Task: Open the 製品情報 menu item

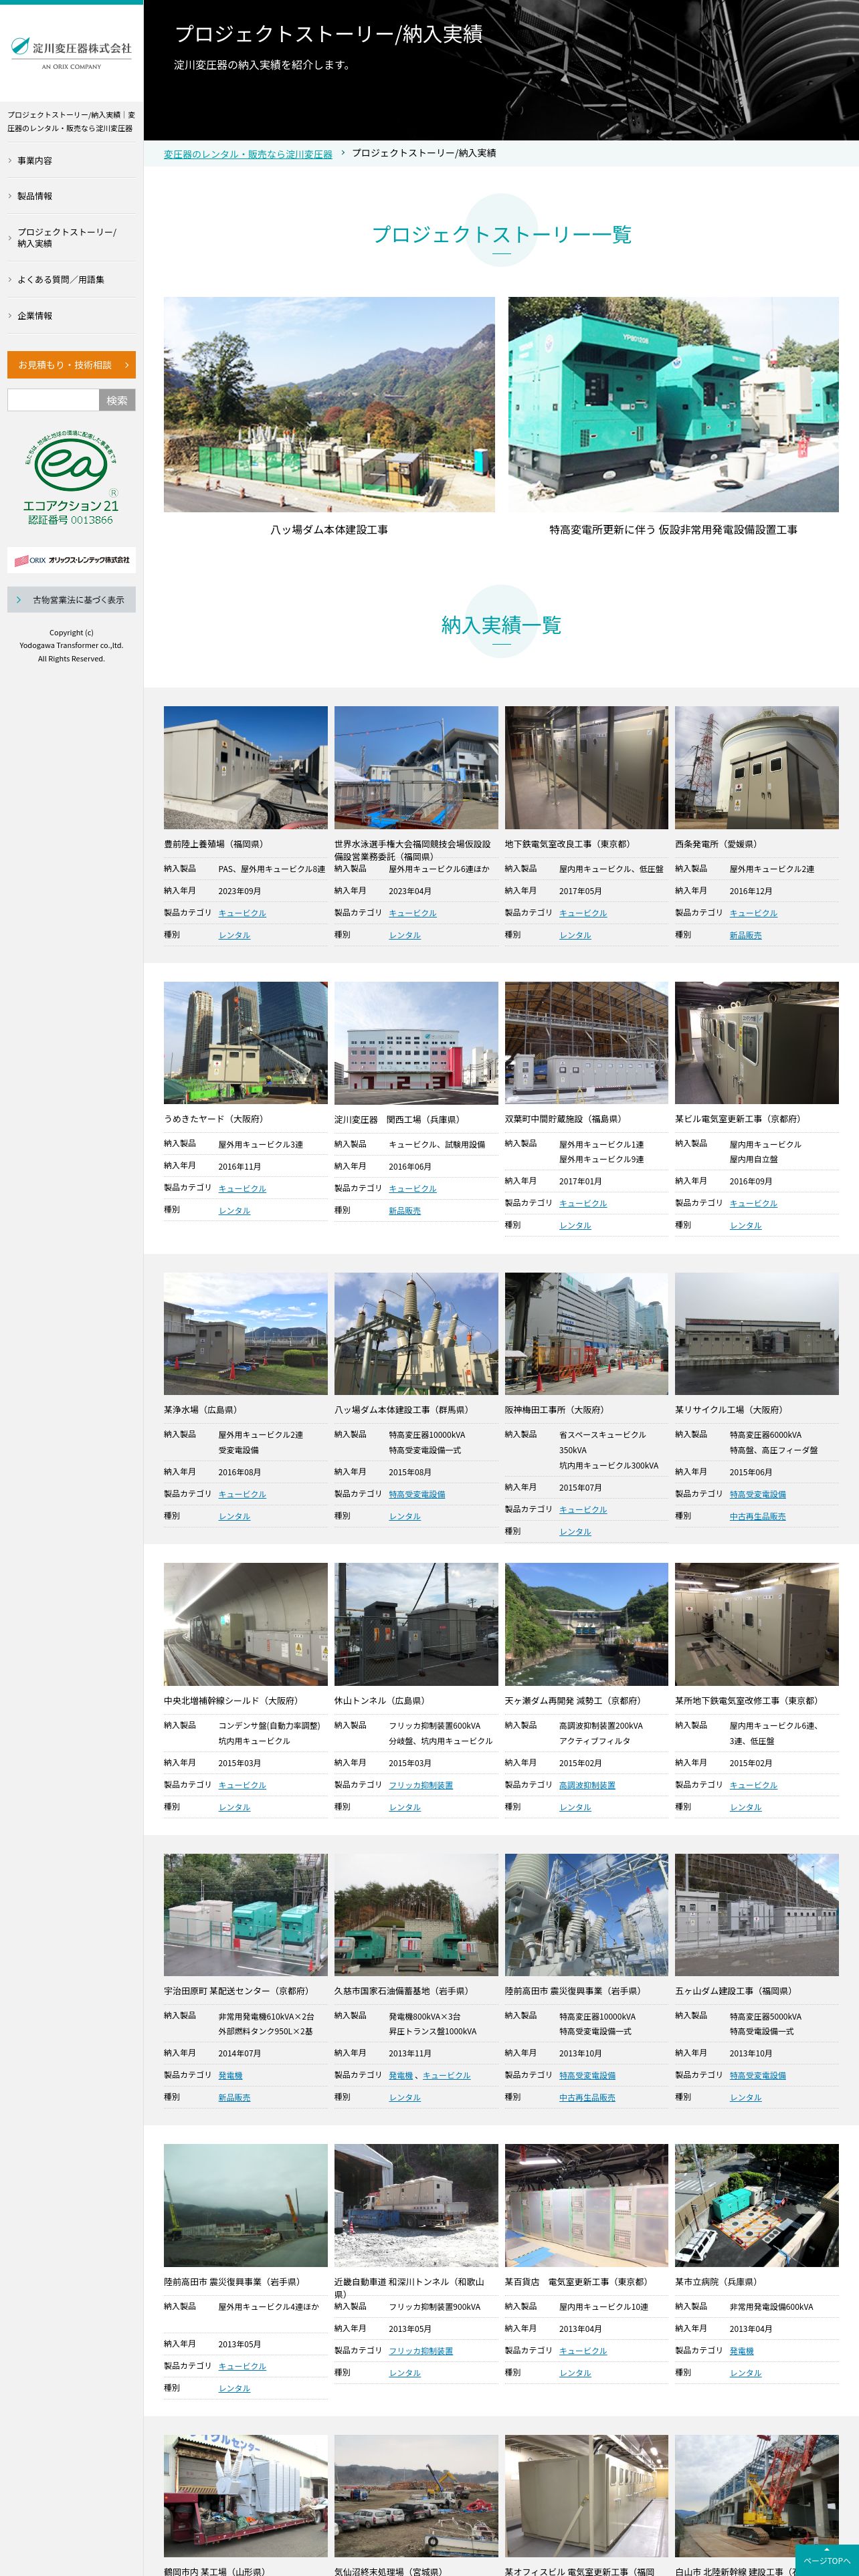Action: (x=71, y=196)
